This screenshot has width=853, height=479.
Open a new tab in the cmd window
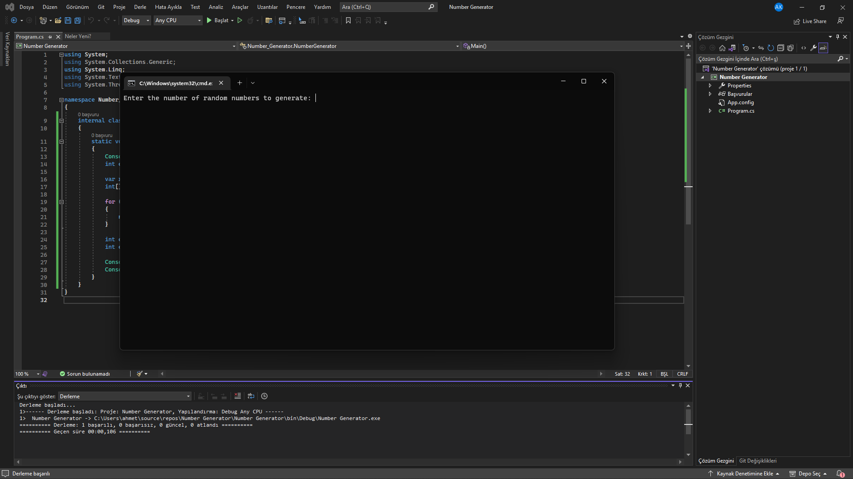pos(239,83)
